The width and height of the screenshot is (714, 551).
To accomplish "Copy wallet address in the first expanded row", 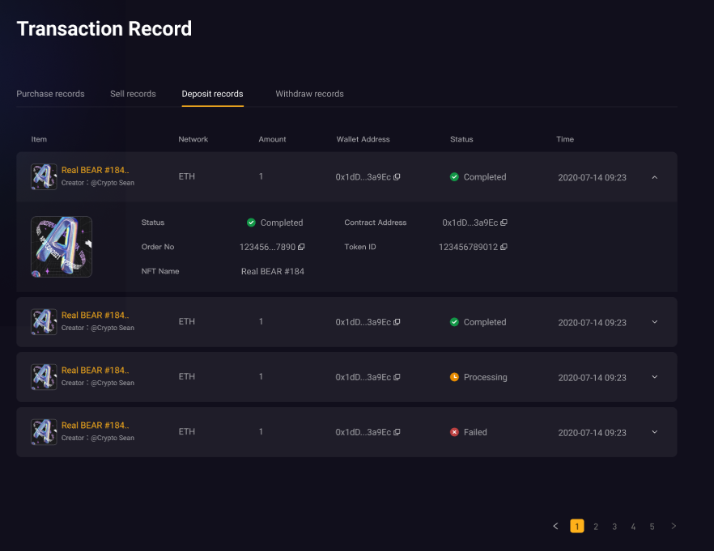I will pyautogui.click(x=397, y=177).
